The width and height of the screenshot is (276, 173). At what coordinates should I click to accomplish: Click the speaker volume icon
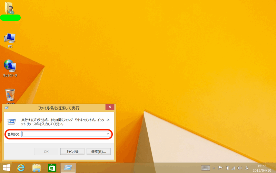point(239,168)
